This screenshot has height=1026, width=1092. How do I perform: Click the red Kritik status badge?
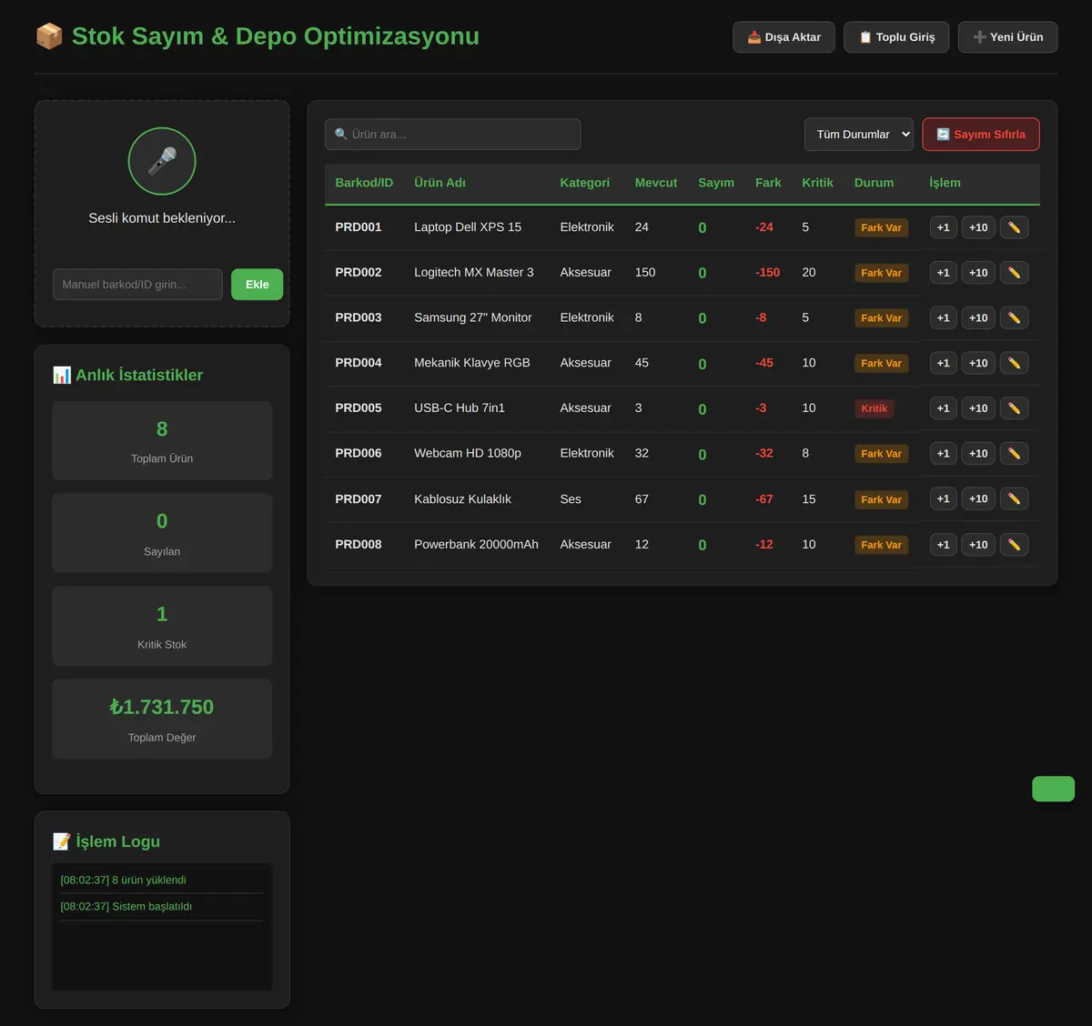874,408
